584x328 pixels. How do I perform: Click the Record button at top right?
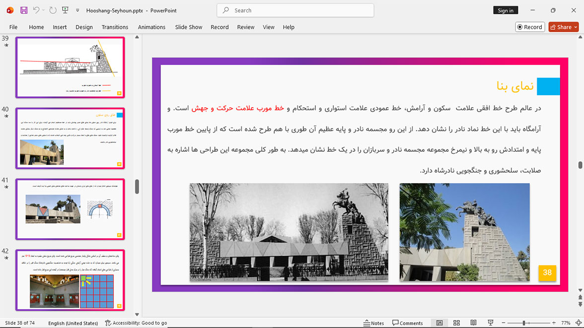(529, 27)
